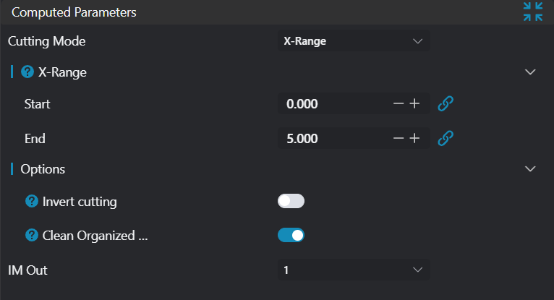Click the Start value input field
Screen dimensions: 554x300
tap(333, 103)
